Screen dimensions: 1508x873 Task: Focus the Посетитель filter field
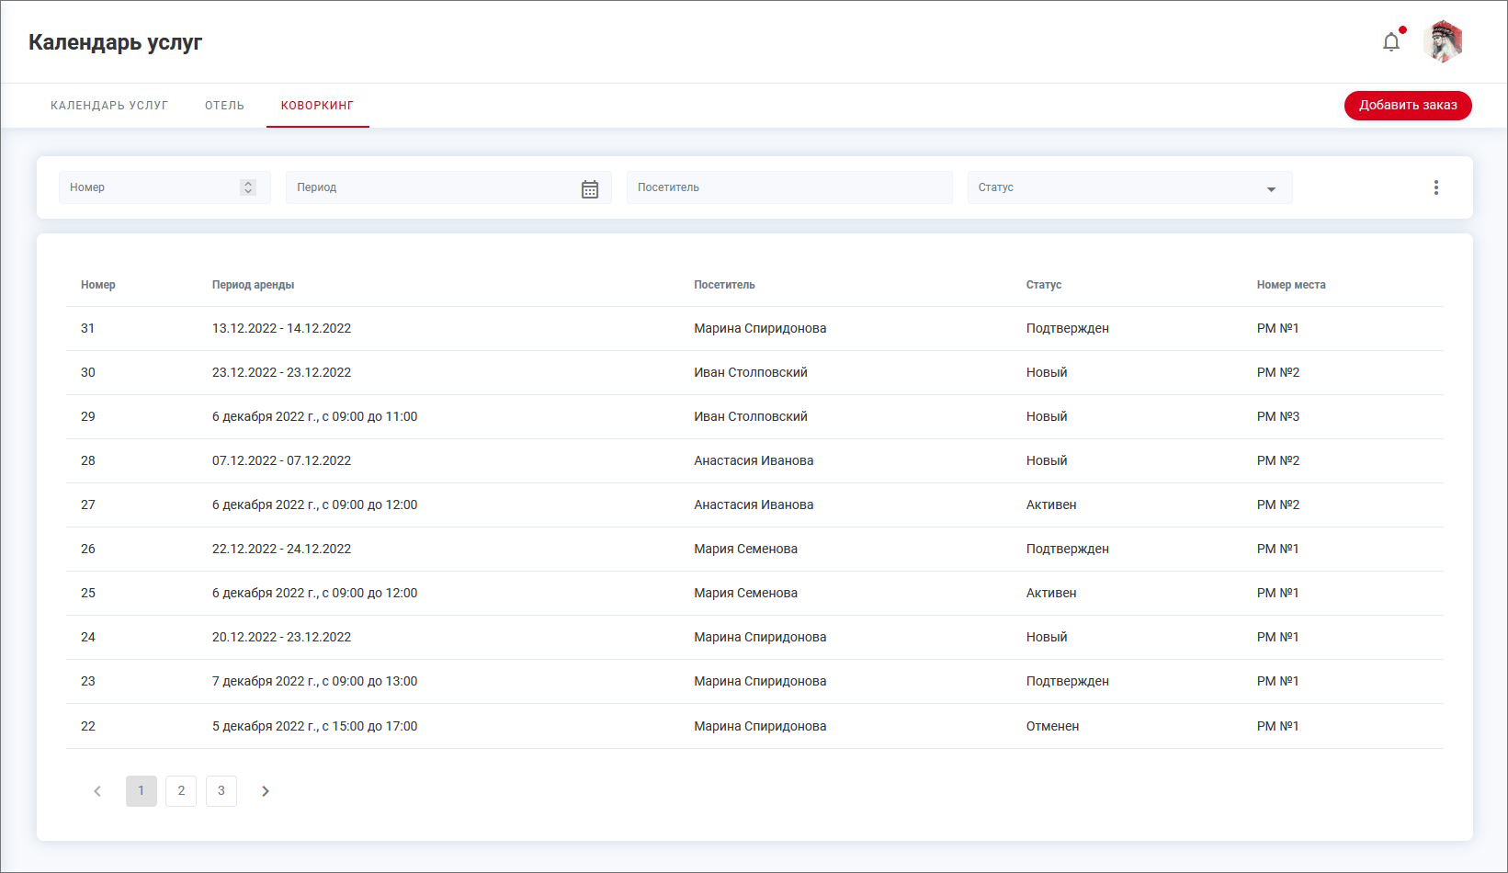[788, 187]
